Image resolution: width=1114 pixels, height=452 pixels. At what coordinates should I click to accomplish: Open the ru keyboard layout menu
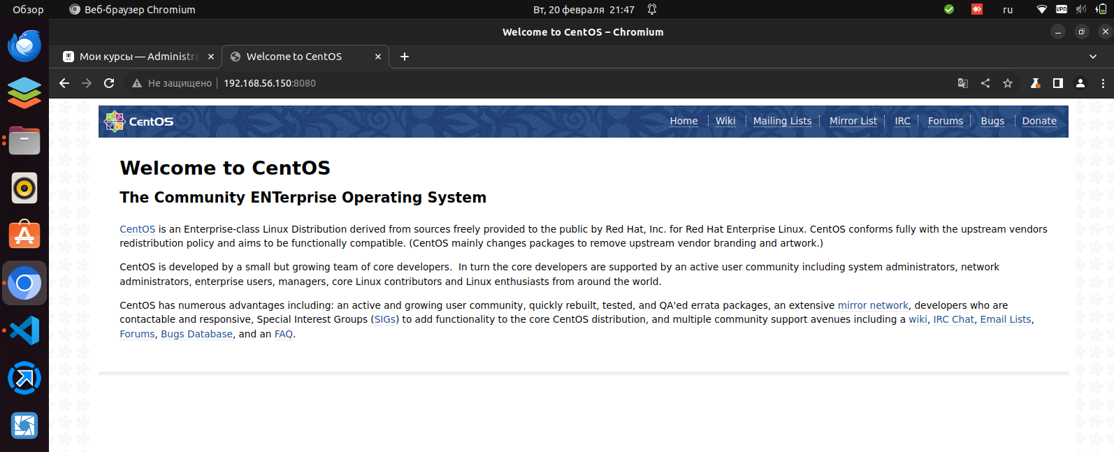[1008, 10]
